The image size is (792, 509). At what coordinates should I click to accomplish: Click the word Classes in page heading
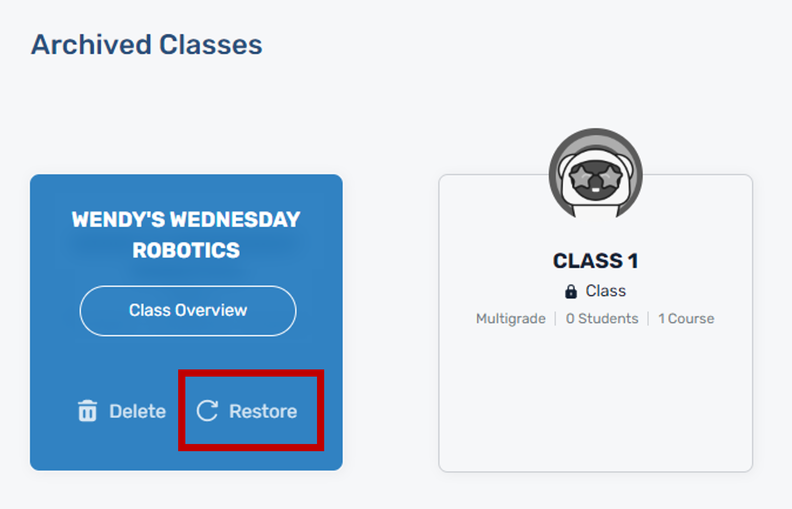click(x=211, y=45)
